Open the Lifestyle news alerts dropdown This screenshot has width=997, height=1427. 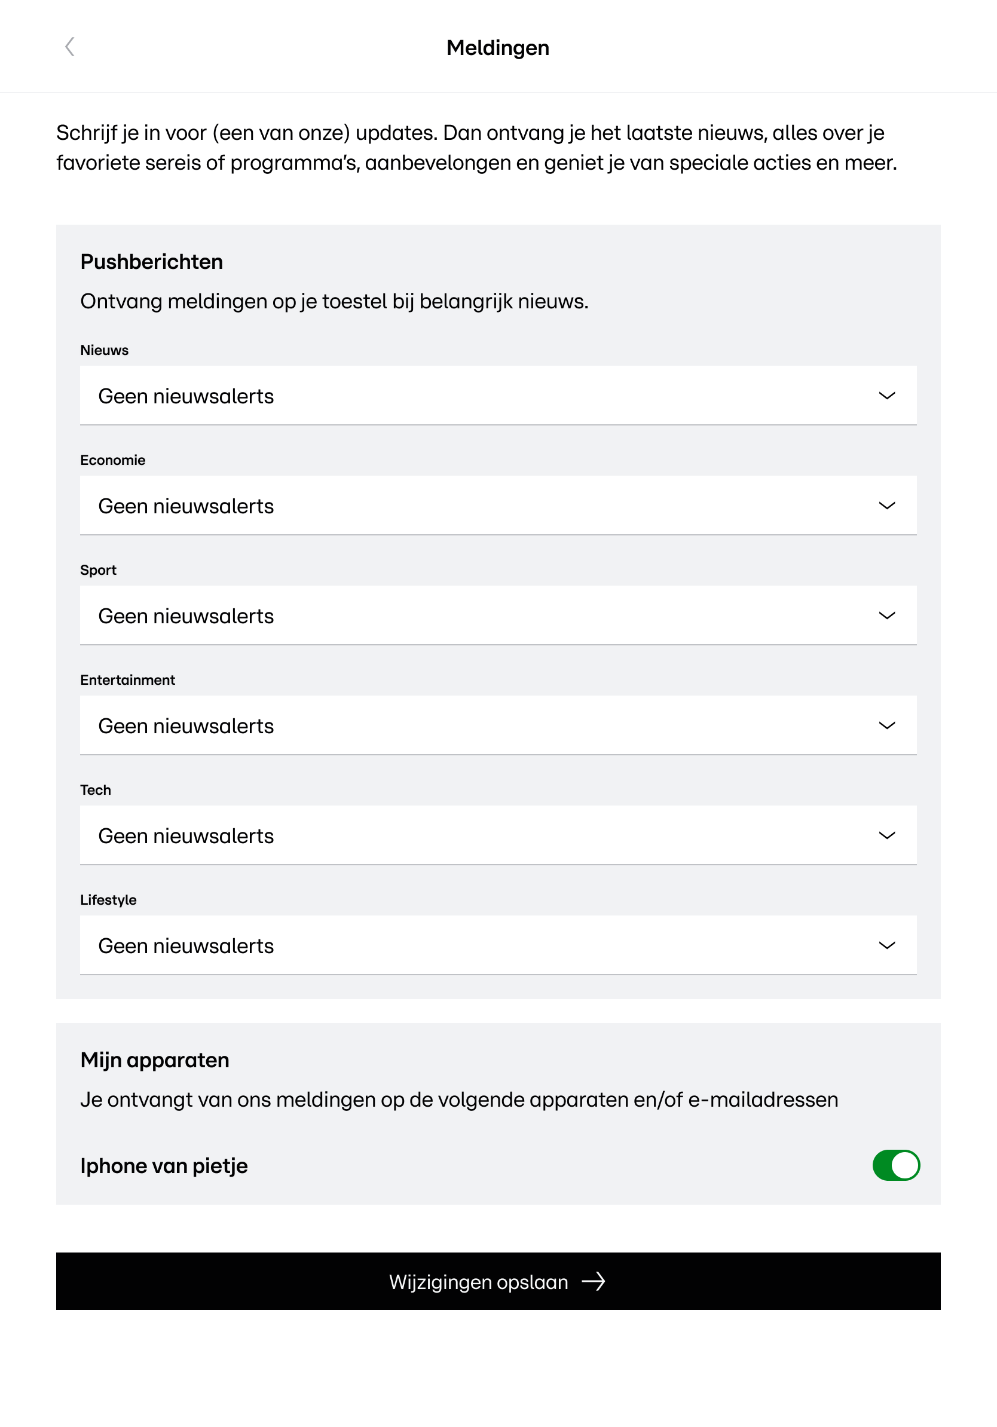[x=497, y=946]
